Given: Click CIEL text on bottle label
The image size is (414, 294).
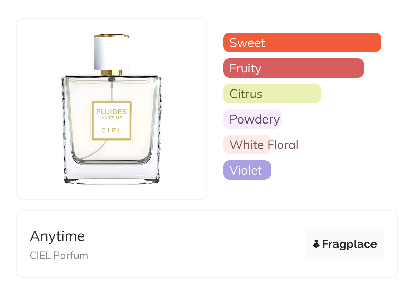Looking at the screenshot, I should [x=111, y=130].
